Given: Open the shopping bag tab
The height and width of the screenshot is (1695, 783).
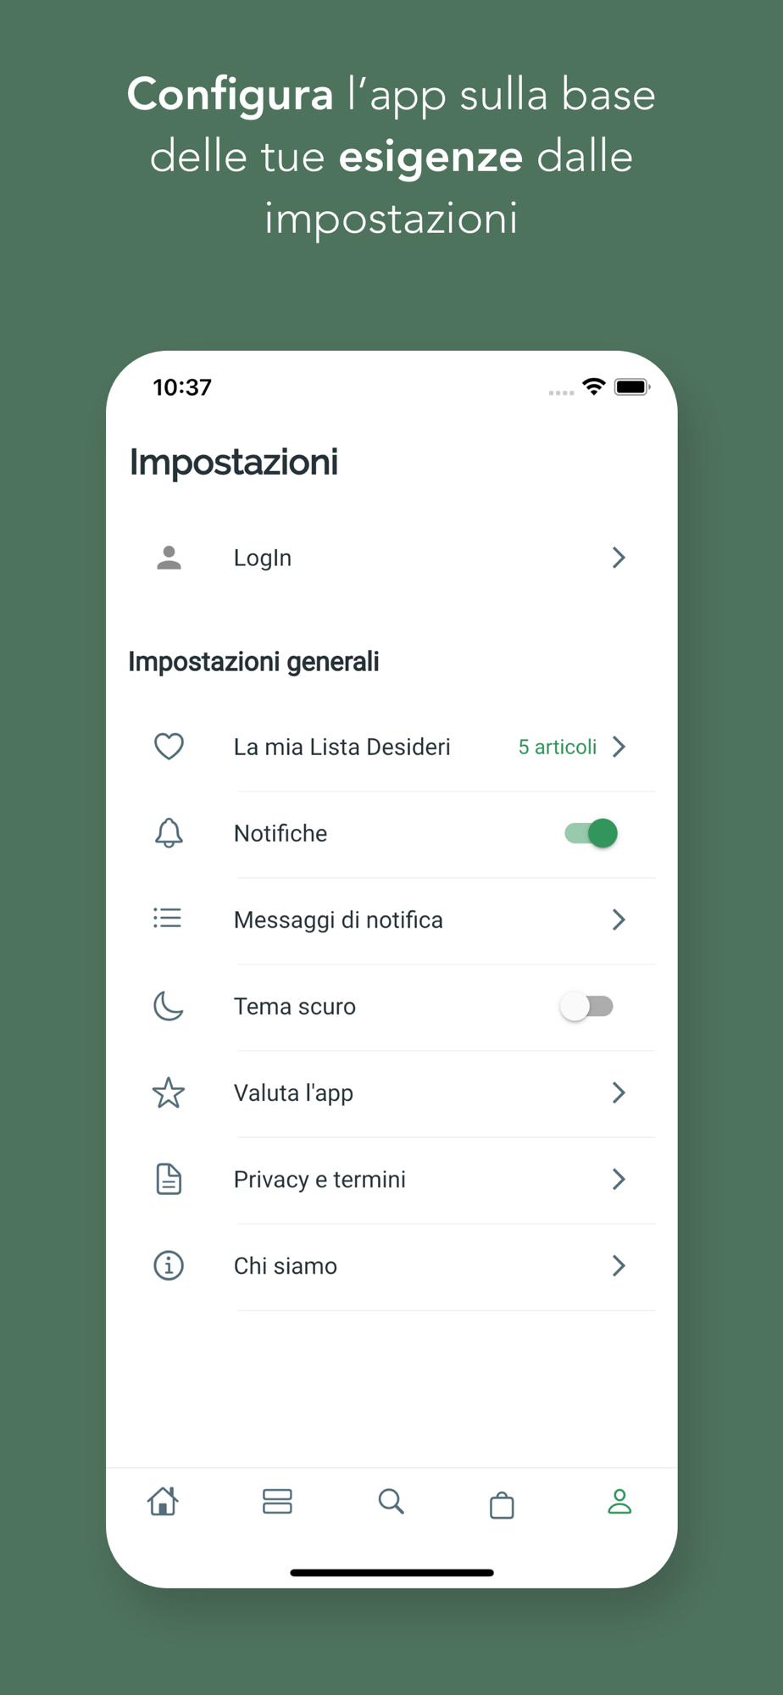Looking at the screenshot, I should (502, 1504).
